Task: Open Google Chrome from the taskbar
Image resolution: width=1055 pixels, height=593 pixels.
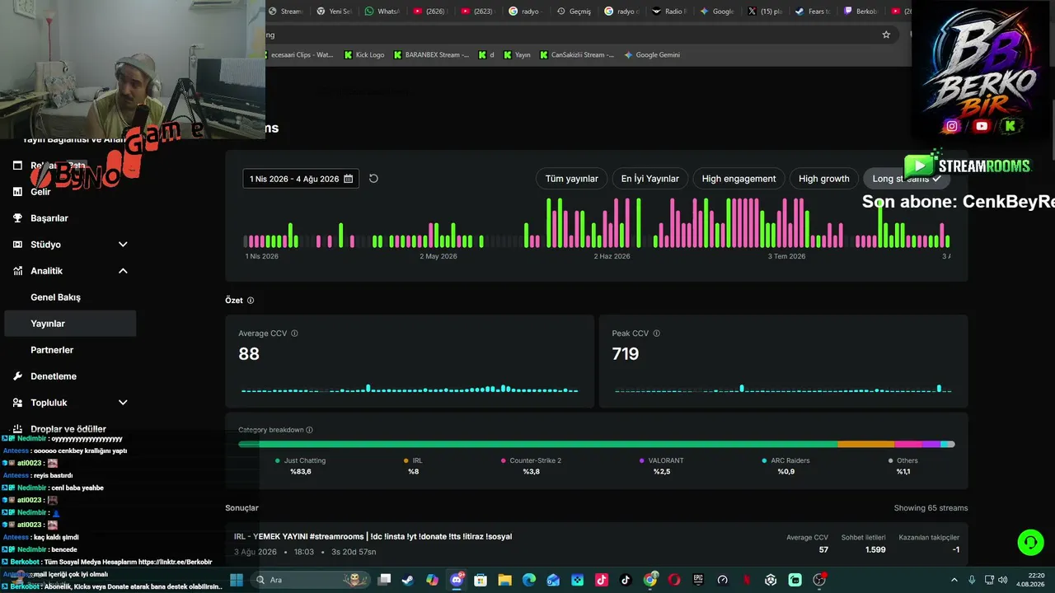Action: point(650,580)
